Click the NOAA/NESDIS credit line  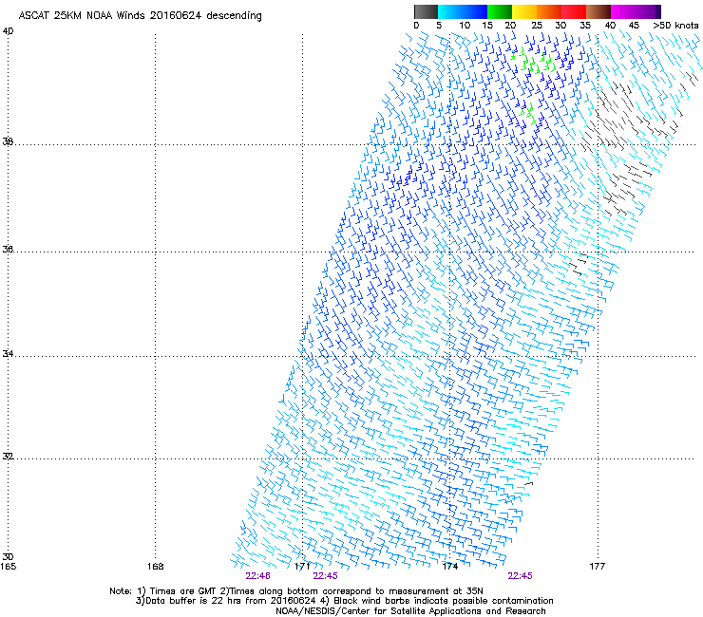click(x=410, y=611)
